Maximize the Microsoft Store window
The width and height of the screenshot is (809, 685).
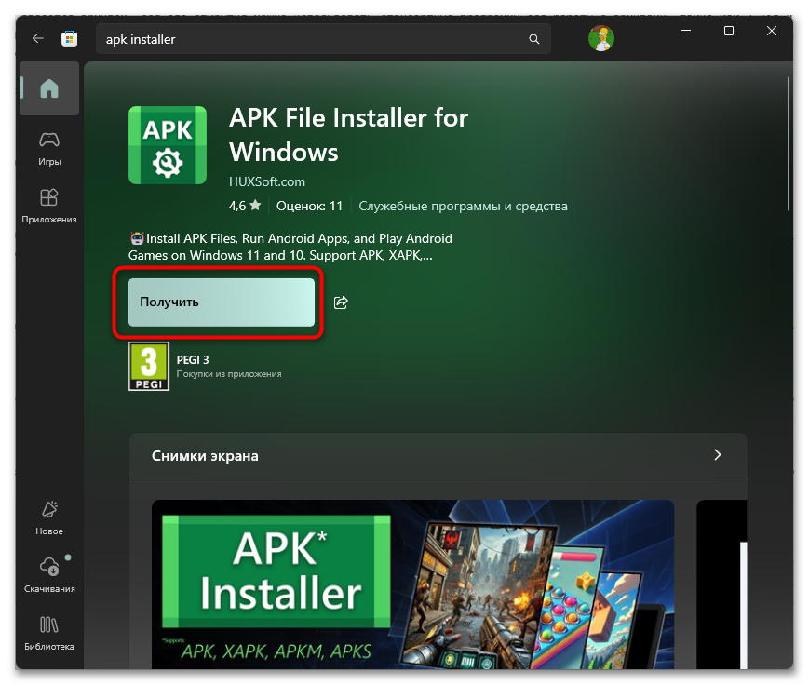(729, 31)
